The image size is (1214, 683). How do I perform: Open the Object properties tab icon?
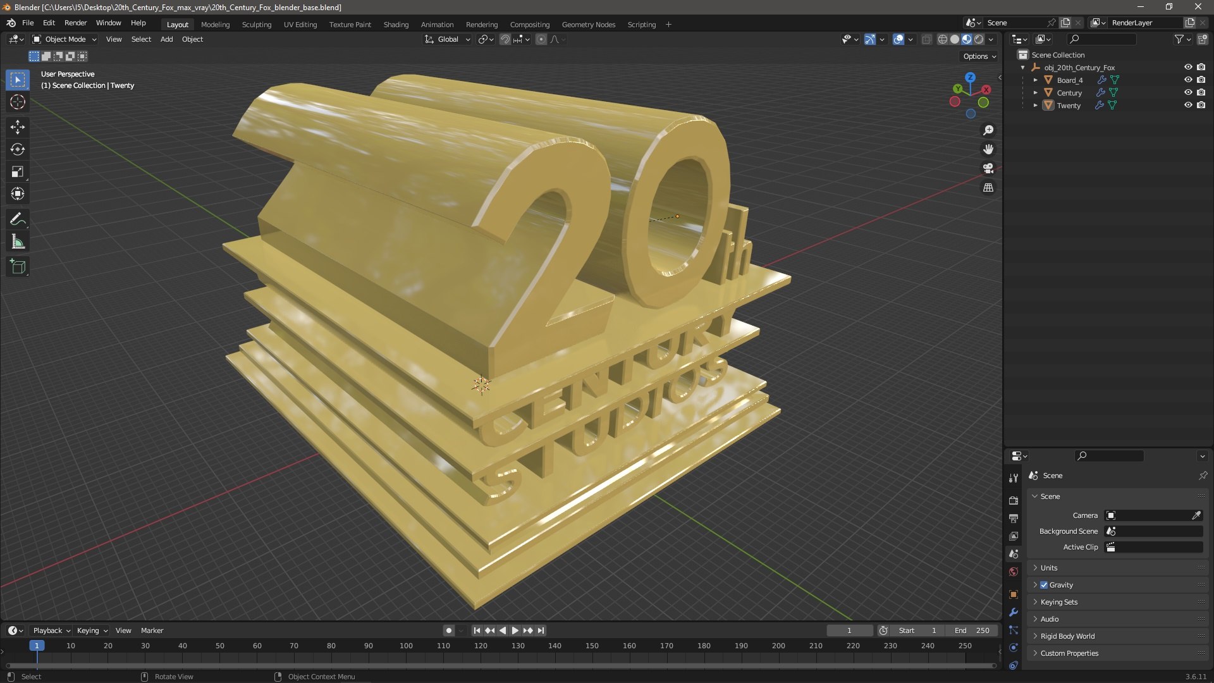point(1014,594)
